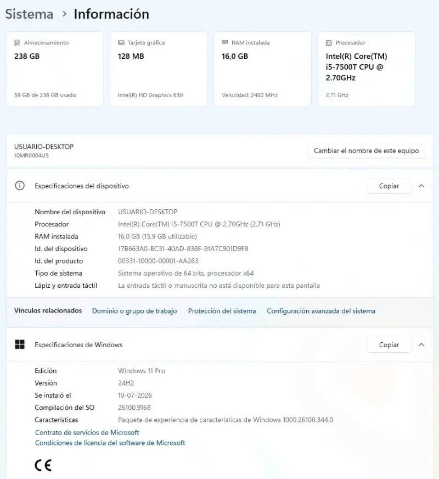Click the Tipo de sistema label
439x479 pixels.
coord(58,273)
